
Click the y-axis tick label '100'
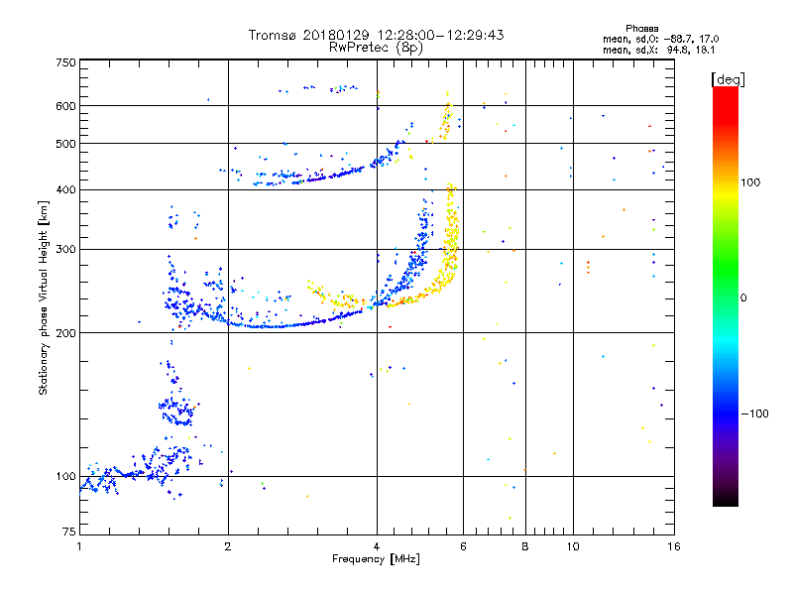click(65, 476)
